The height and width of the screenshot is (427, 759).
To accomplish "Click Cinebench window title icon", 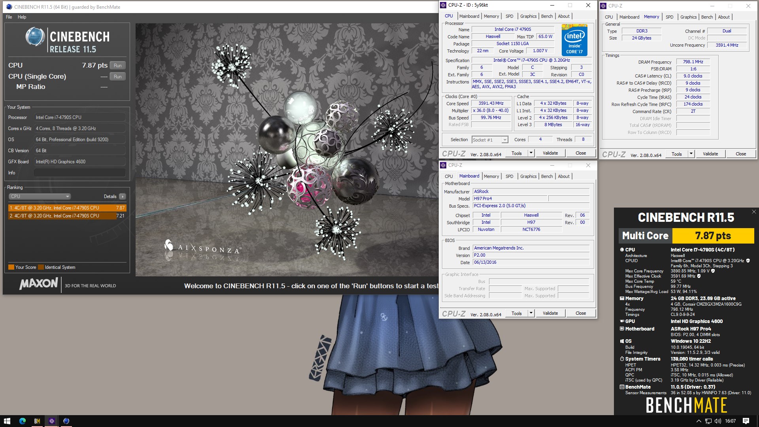I will 9,7.
